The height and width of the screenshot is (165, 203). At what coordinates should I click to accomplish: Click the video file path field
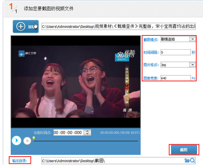(118, 26)
